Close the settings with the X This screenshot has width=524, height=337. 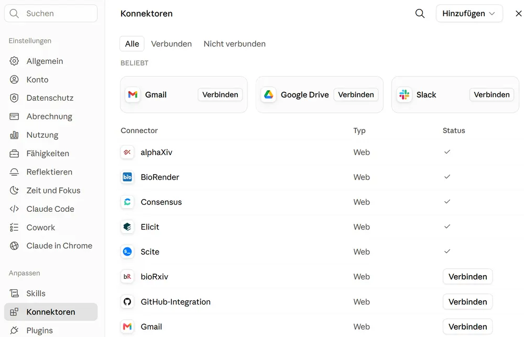(x=518, y=14)
